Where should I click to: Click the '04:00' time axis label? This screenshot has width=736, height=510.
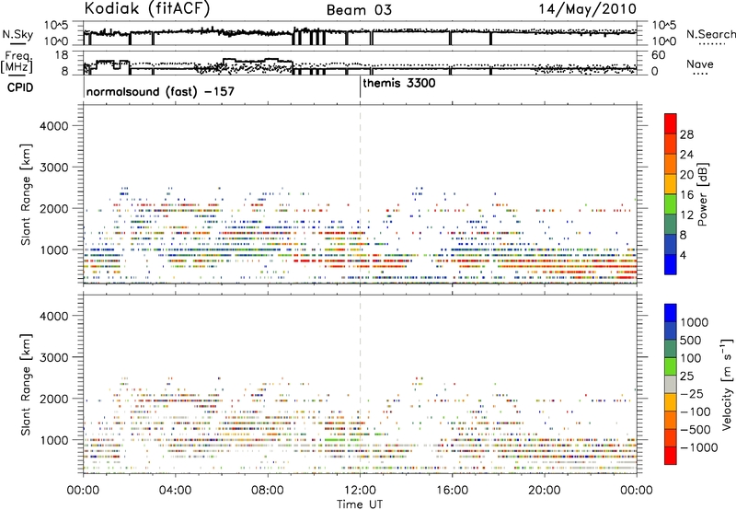click(x=176, y=490)
